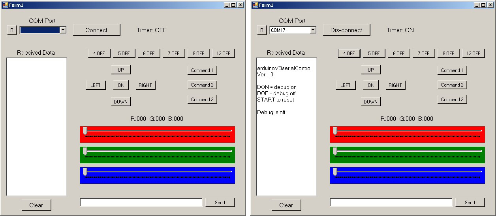Click the blue slider handle in left window
Image resolution: width=496 pixels, height=216 pixels.
(85, 172)
